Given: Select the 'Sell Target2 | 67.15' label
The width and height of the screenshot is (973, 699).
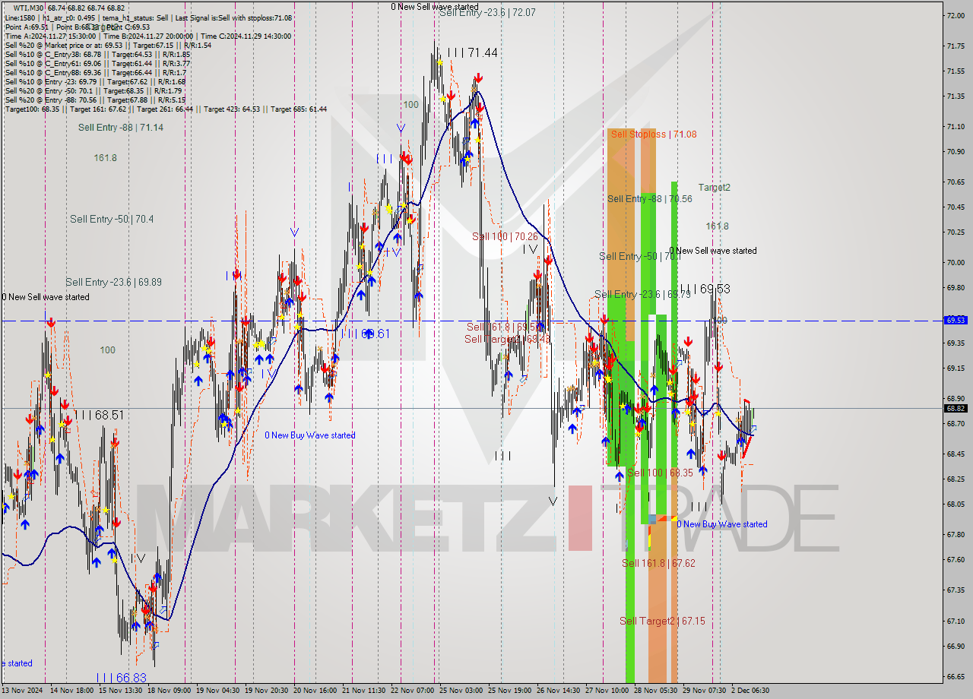Looking at the screenshot, I should click(662, 621).
